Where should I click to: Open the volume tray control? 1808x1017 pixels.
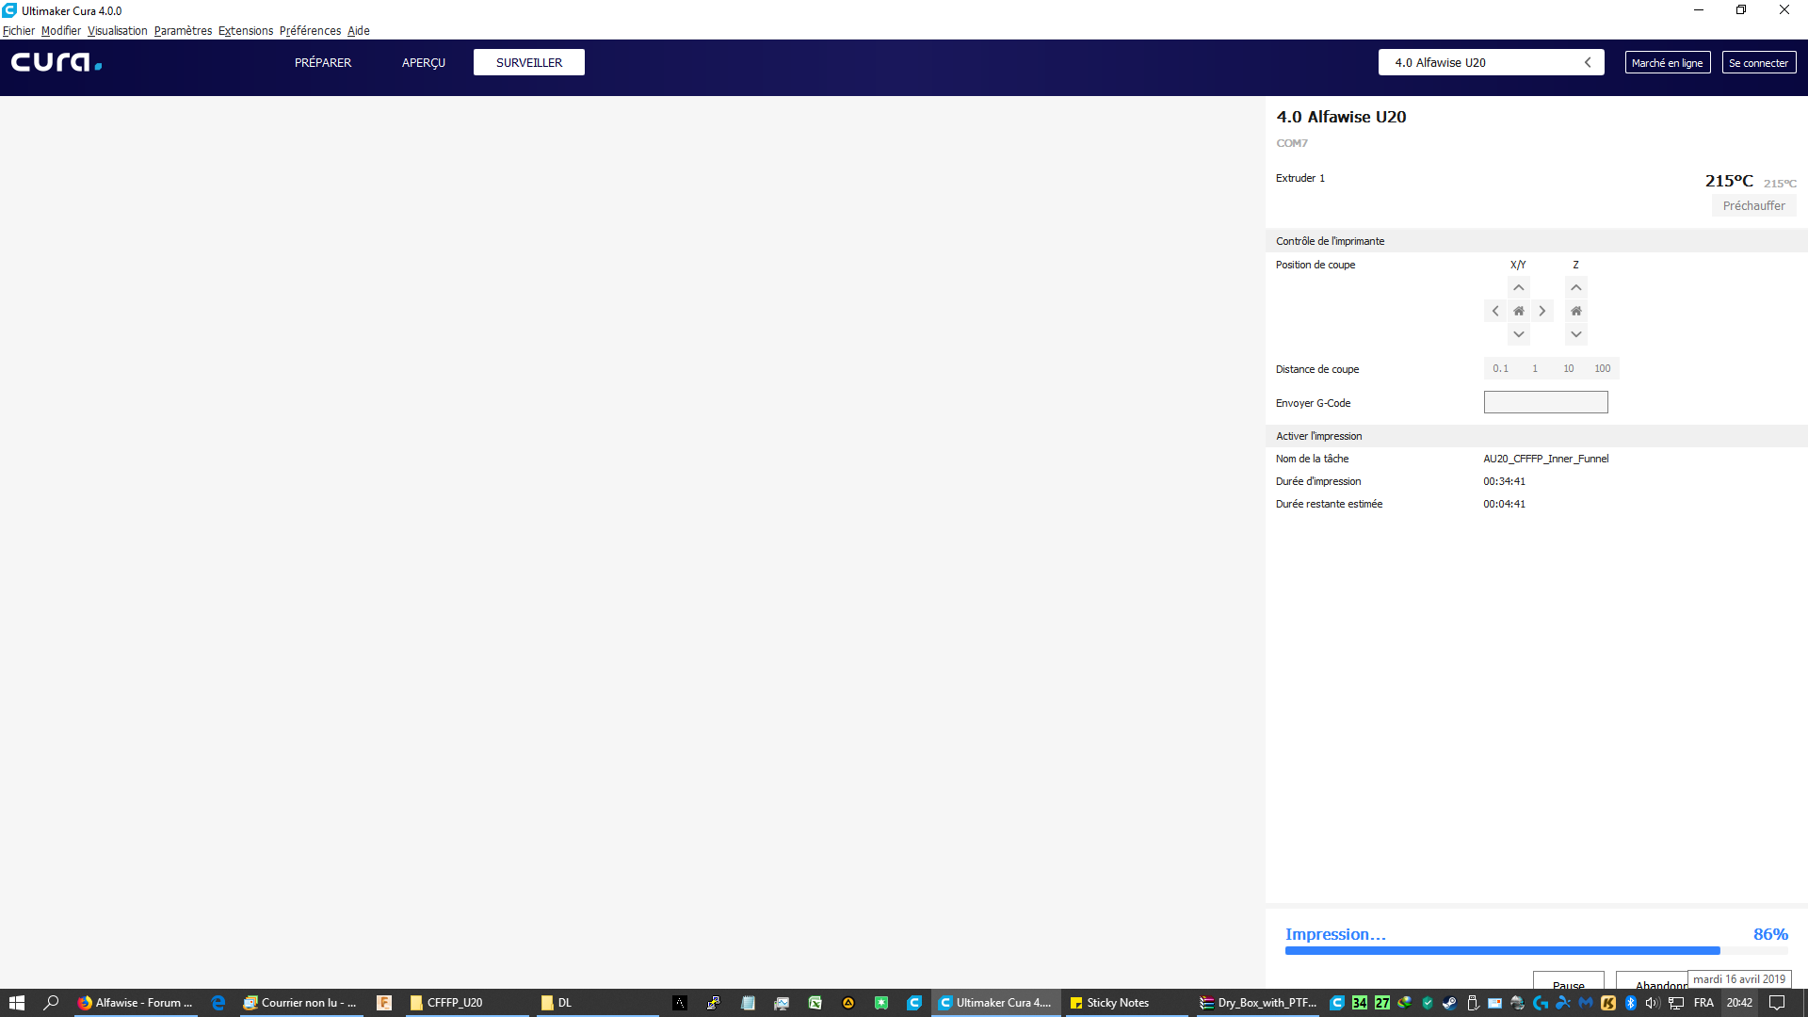click(x=1653, y=1003)
